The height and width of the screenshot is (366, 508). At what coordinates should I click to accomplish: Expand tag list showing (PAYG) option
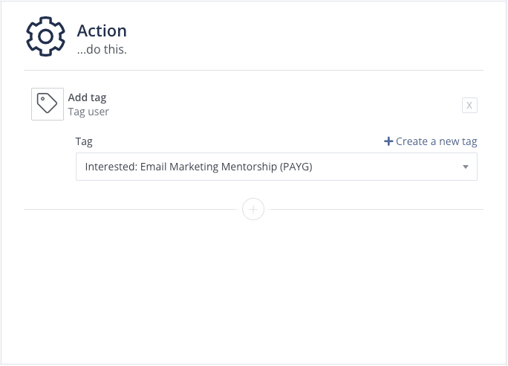coord(466,167)
